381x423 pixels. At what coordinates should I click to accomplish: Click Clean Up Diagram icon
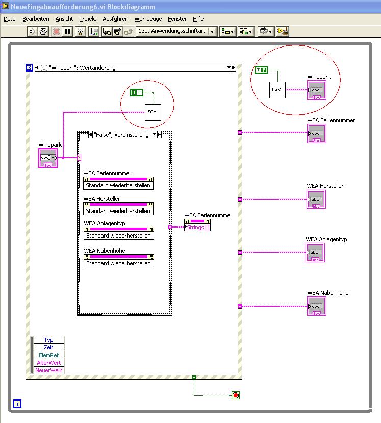[283, 31]
